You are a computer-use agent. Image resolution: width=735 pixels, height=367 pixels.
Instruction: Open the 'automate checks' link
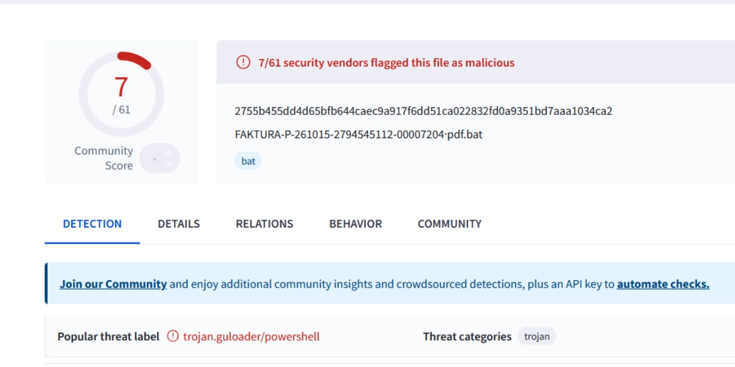click(x=663, y=284)
